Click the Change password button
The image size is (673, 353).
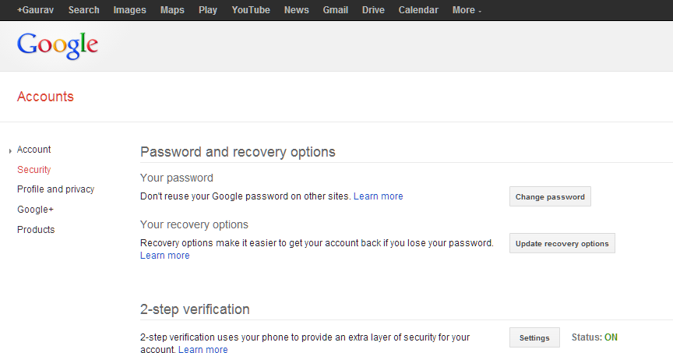pyautogui.click(x=550, y=196)
